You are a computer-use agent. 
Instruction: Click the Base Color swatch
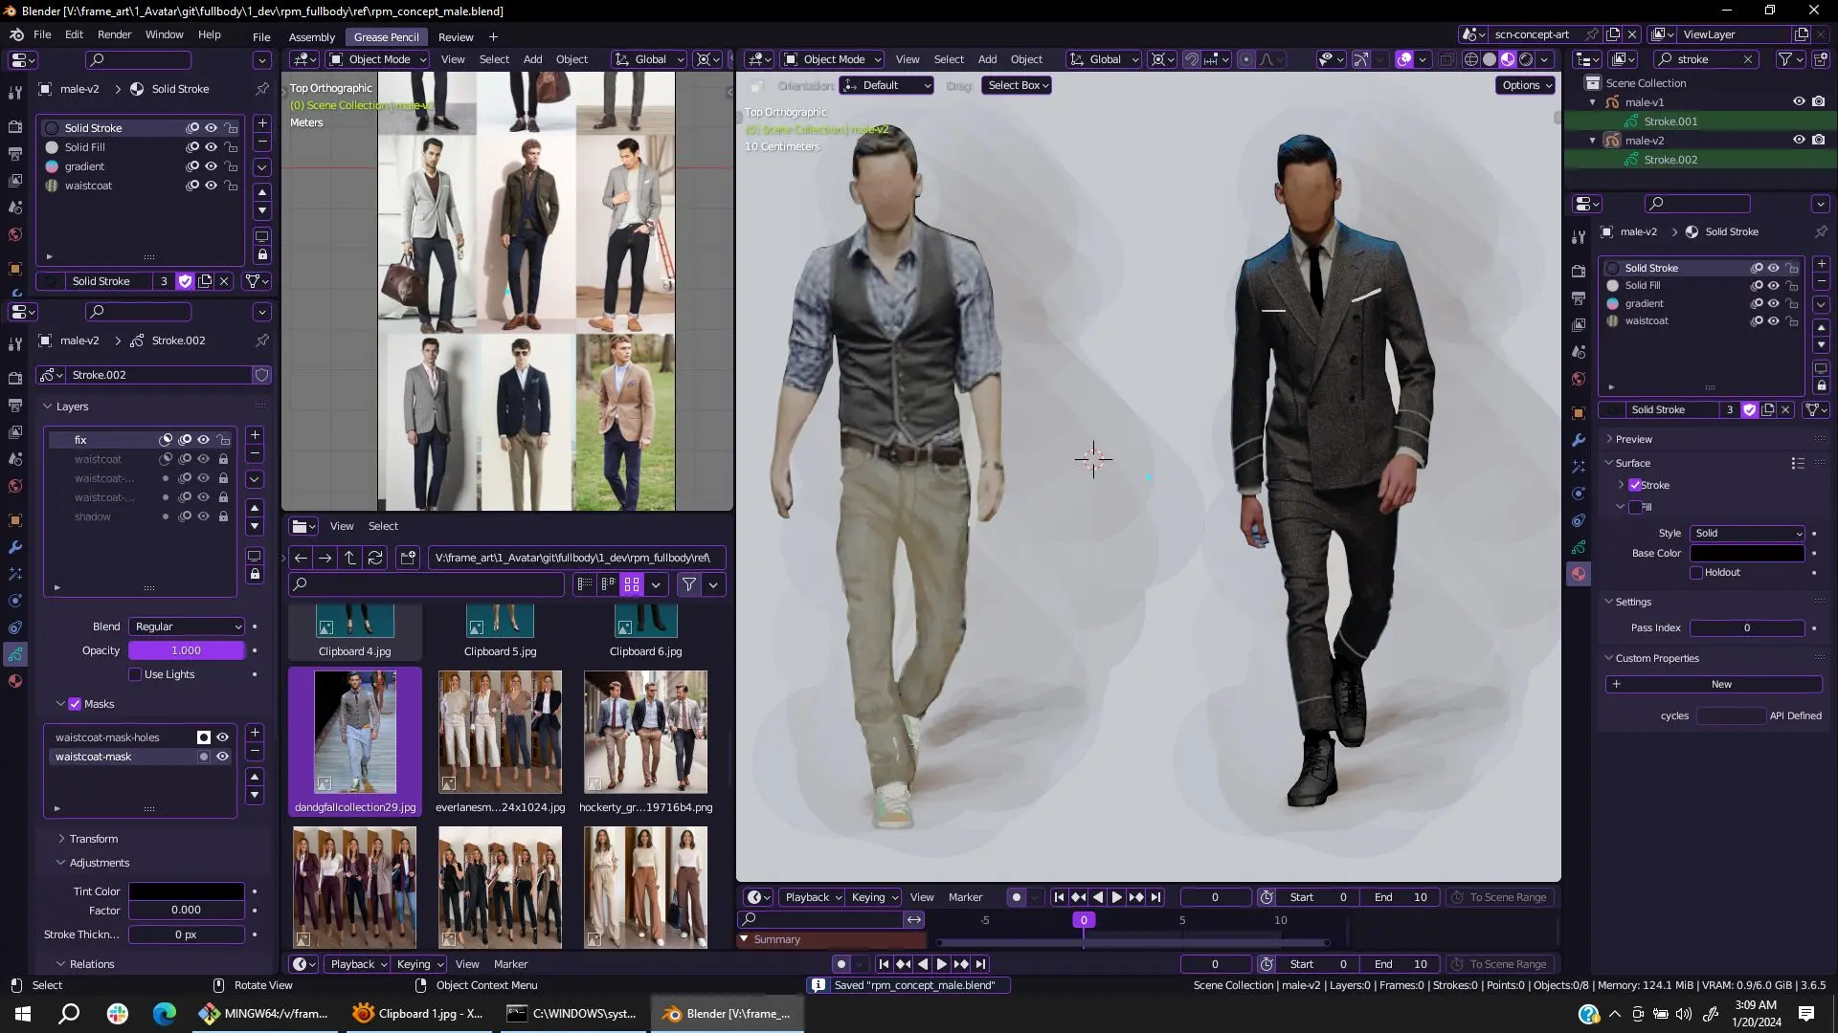click(x=1747, y=554)
